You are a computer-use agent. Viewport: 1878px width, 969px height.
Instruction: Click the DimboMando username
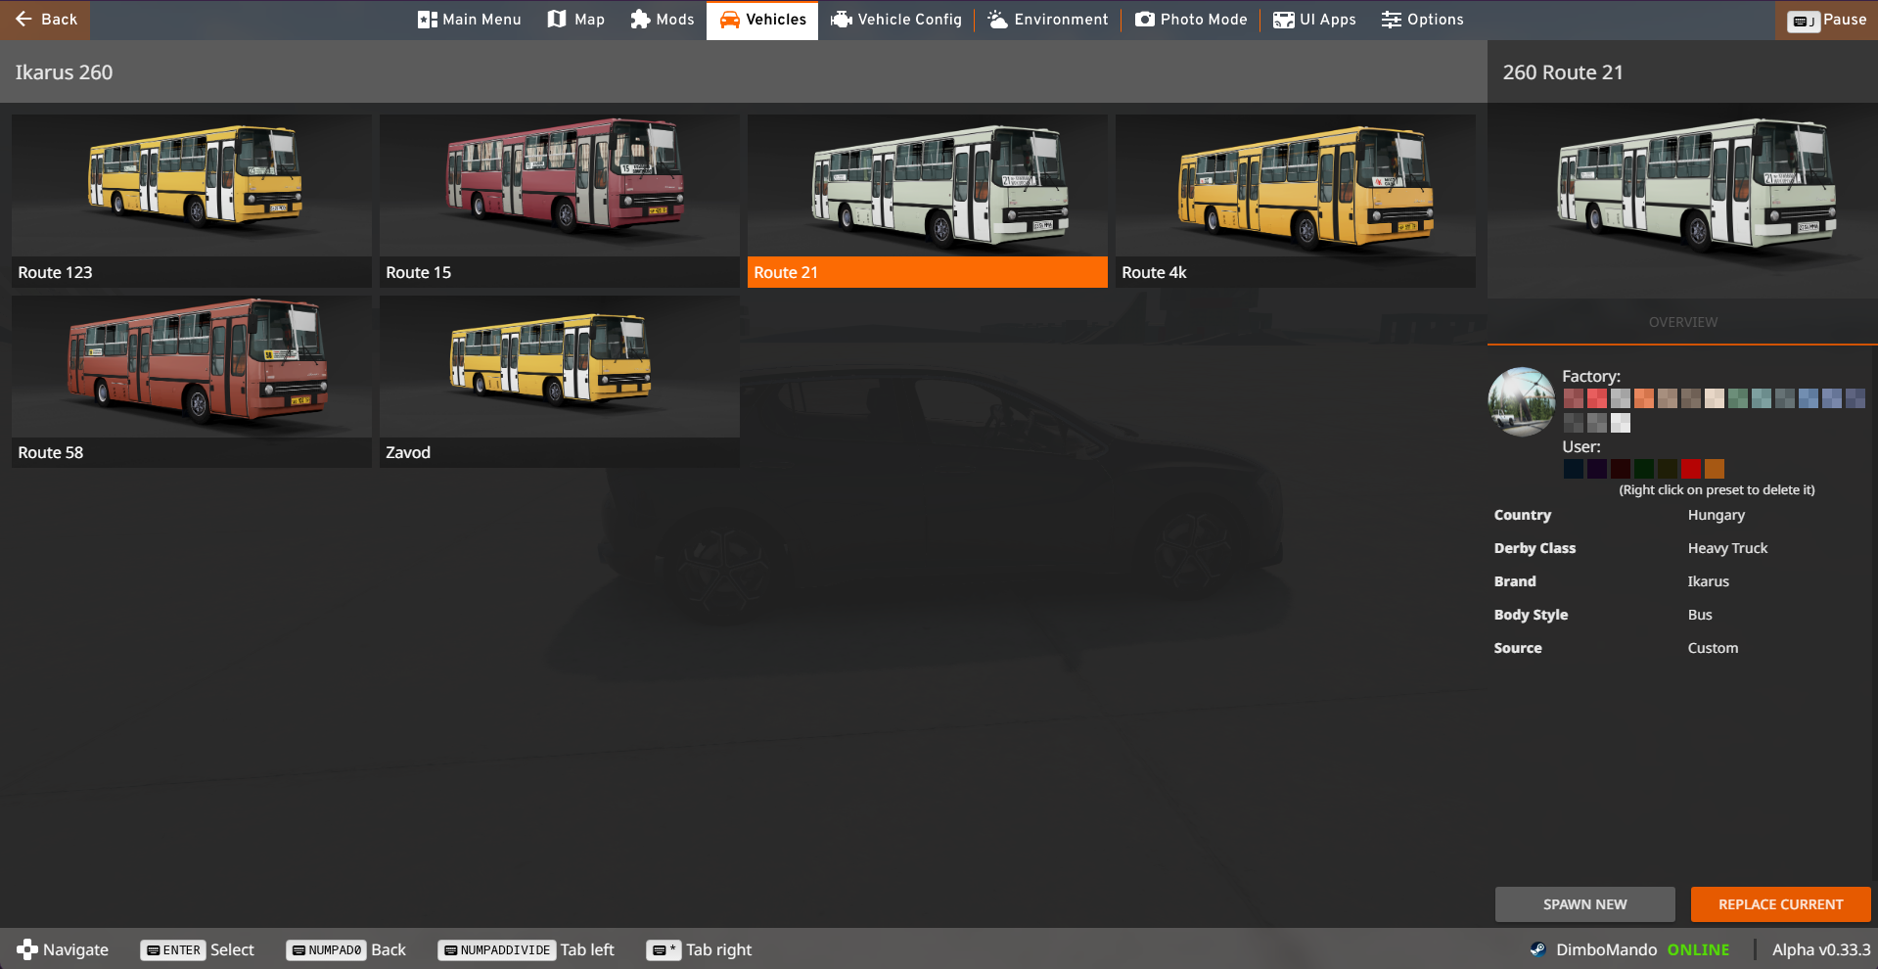(x=1606, y=950)
